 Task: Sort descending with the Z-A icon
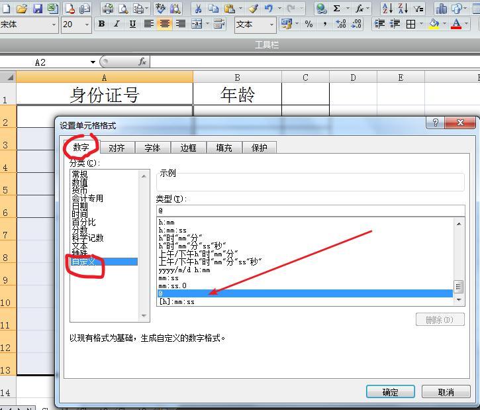click(403, 8)
